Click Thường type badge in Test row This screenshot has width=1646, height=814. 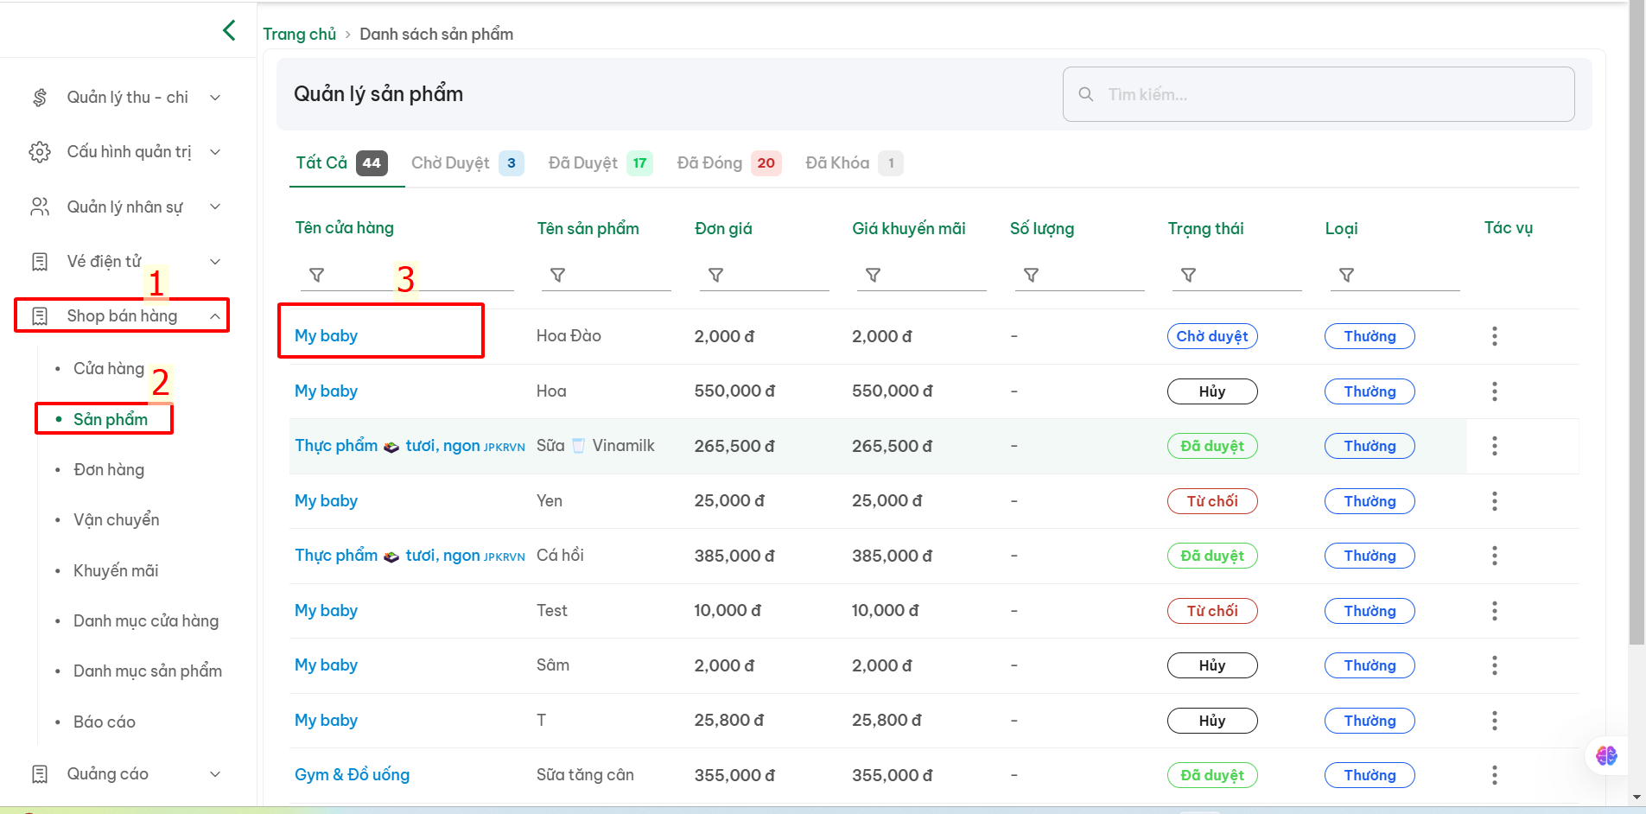coord(1370,611)
